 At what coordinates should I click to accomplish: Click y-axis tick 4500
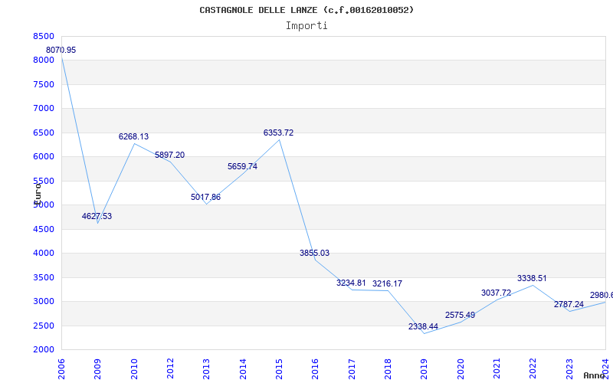44,229
